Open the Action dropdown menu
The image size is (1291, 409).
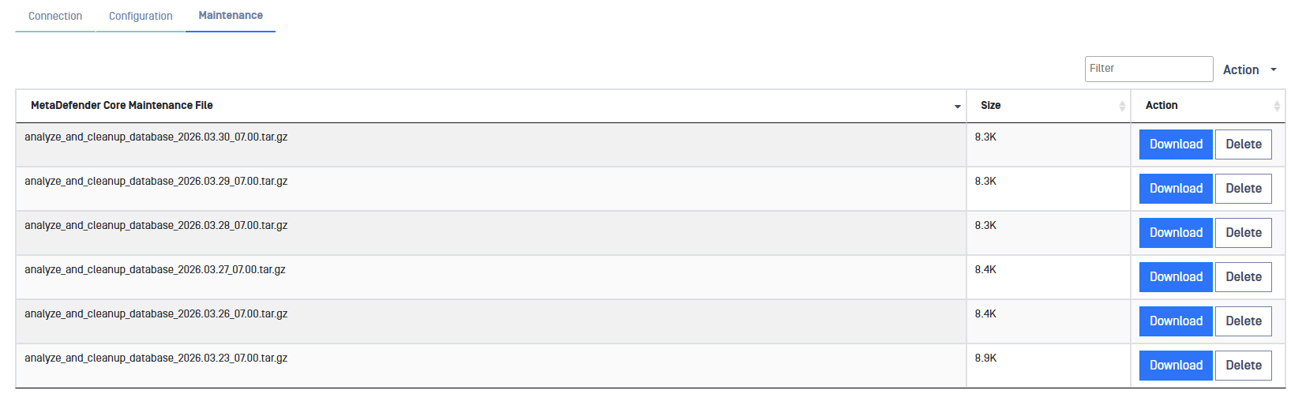click(1249, 69)
